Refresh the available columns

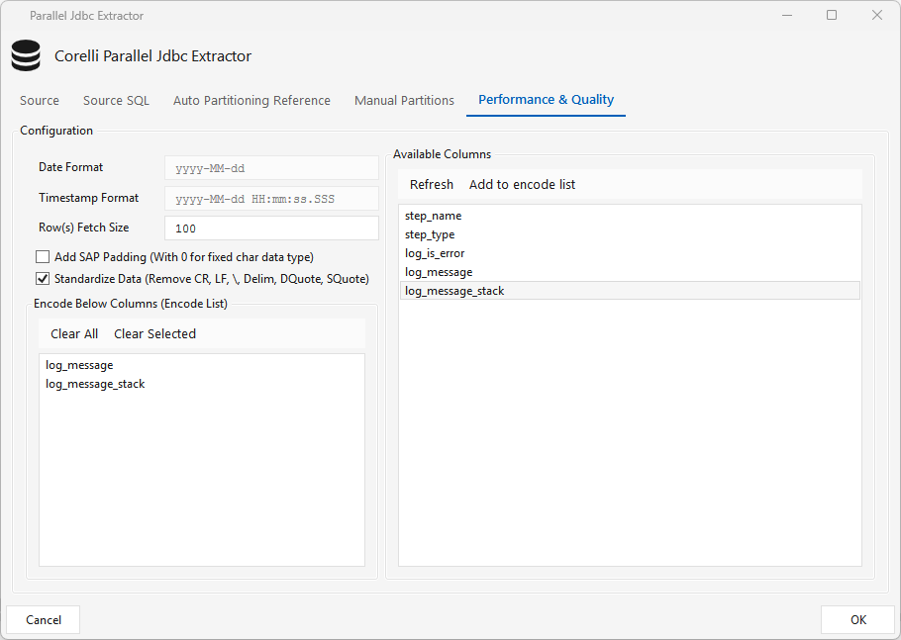432,184
